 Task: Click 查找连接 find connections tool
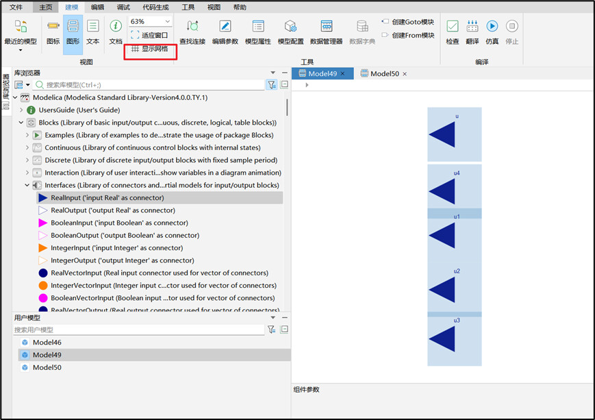[x=192, y=33]
